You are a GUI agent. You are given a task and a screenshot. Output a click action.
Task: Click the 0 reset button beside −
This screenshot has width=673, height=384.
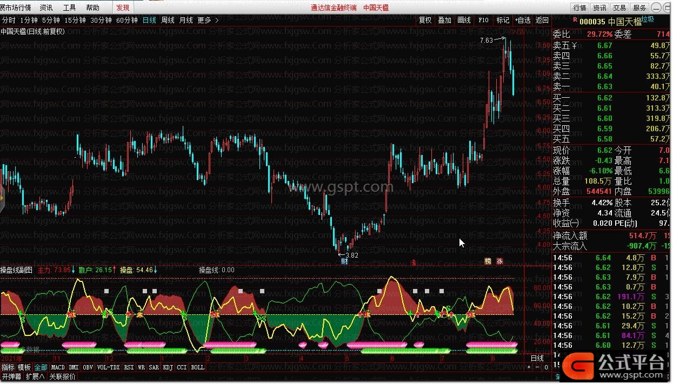point(546,368)
